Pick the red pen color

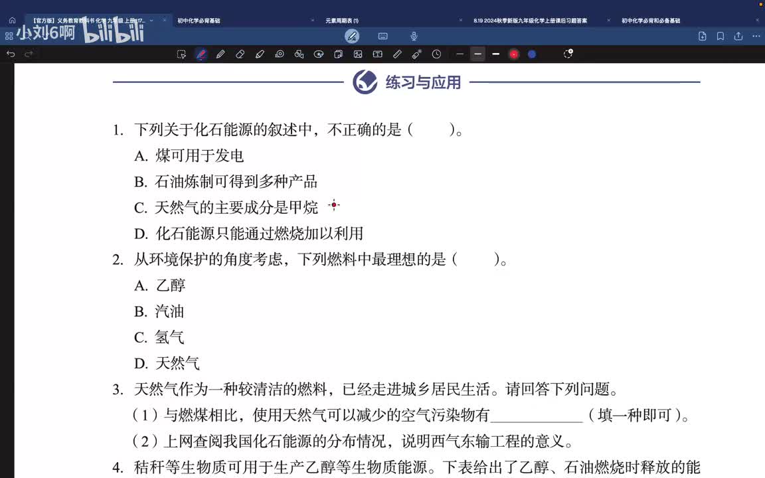(514, 54)
